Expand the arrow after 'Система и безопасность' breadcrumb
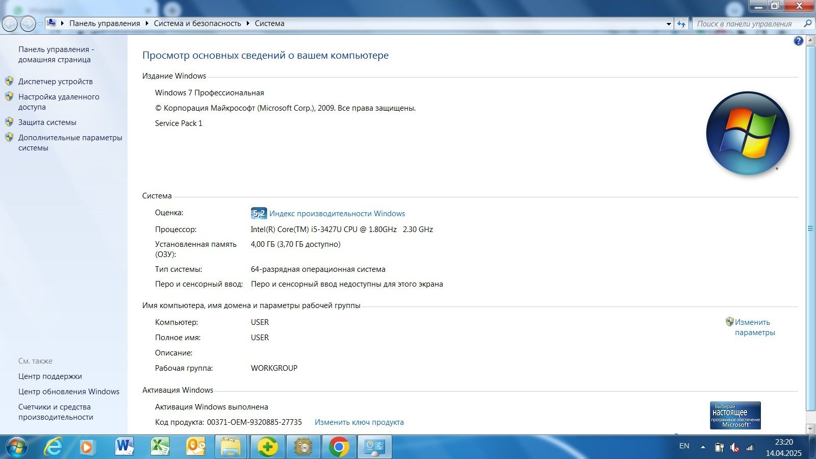 tap(248, 23)
